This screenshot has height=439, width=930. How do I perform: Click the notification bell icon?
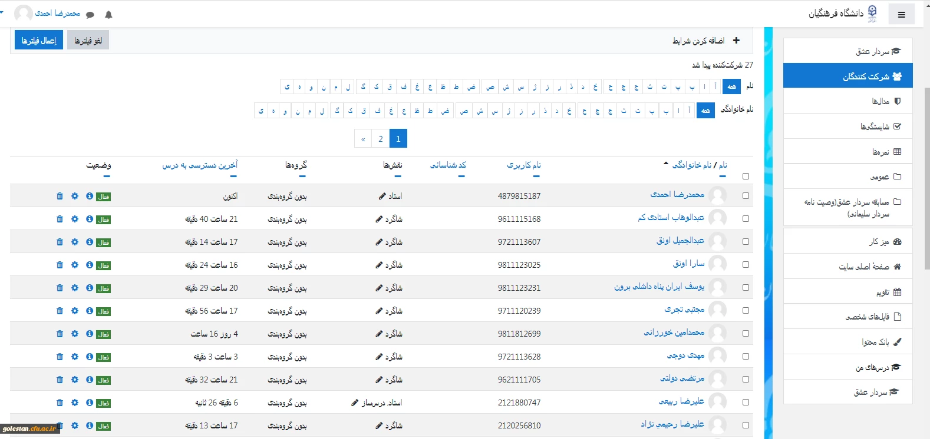point(108,15)
